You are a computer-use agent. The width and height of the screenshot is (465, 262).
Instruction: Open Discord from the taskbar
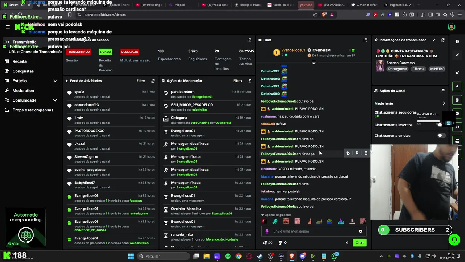click(x=303, y=256)
